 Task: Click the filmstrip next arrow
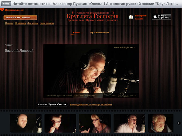point(179,123)
